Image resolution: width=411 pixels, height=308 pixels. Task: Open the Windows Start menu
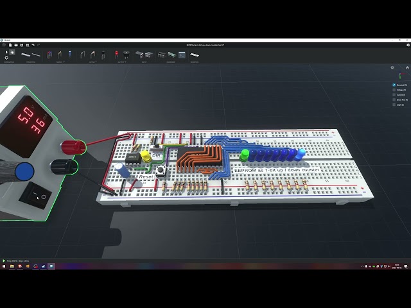click(4, 266)
